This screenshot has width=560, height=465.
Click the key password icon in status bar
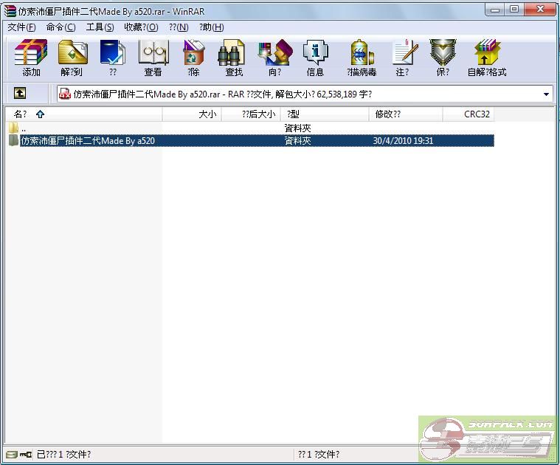(x=26, y=455)
